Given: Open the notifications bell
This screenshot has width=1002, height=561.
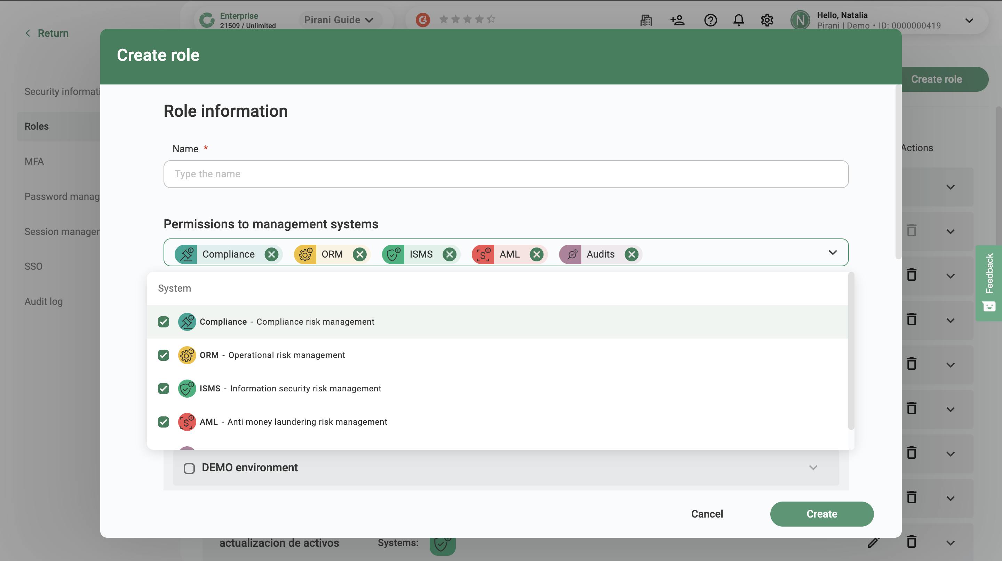Looking at the screenshot, I should pos(738,20).
